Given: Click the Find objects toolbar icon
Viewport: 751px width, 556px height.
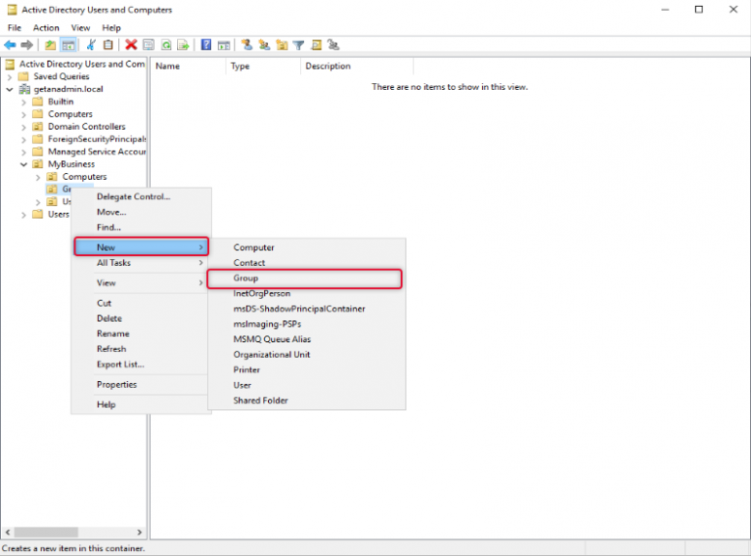Looking at the screenshot, I should coord(316,45).
